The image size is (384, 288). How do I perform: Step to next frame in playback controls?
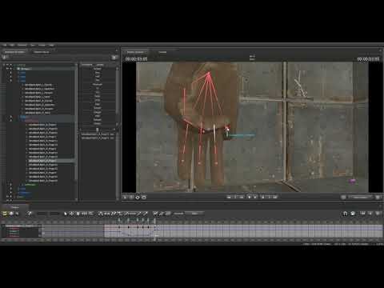coord(263,197)
